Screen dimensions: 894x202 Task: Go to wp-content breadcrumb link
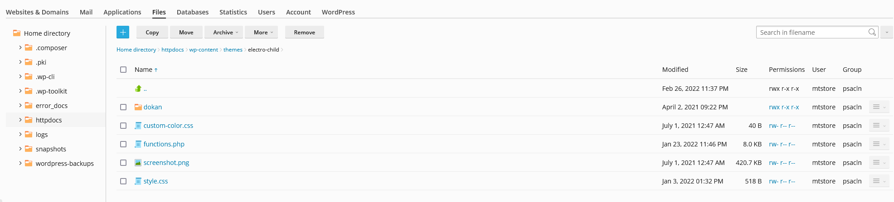(204, 50)
